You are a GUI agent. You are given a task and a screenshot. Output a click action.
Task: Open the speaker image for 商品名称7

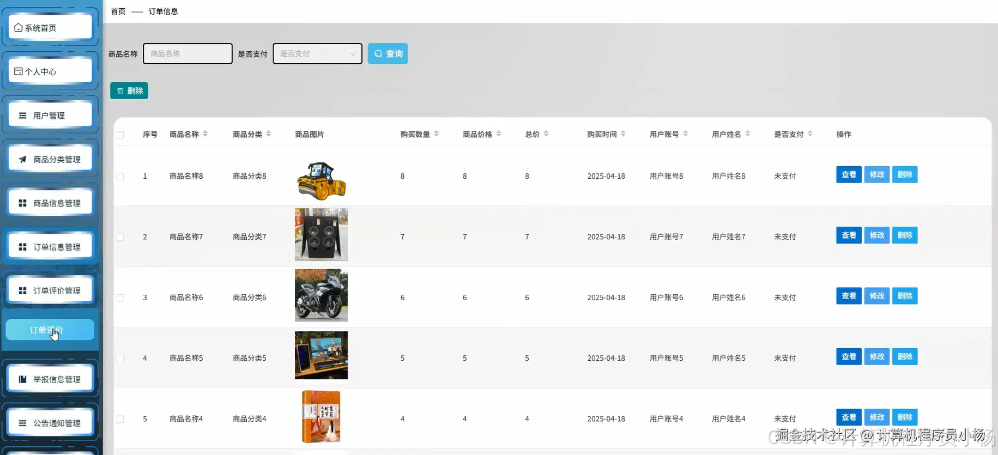tap(321, 234)
